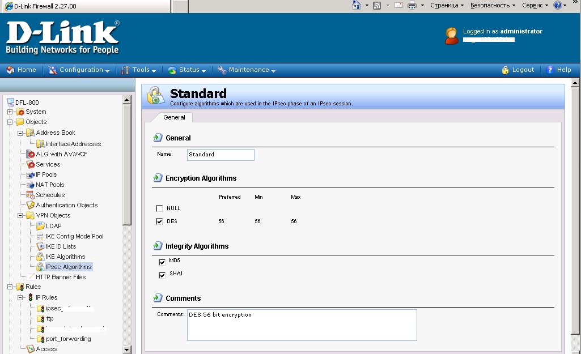Click the tree panel scrollbar thumb
This screenshot has height=354, width=581.
[127, 165]
